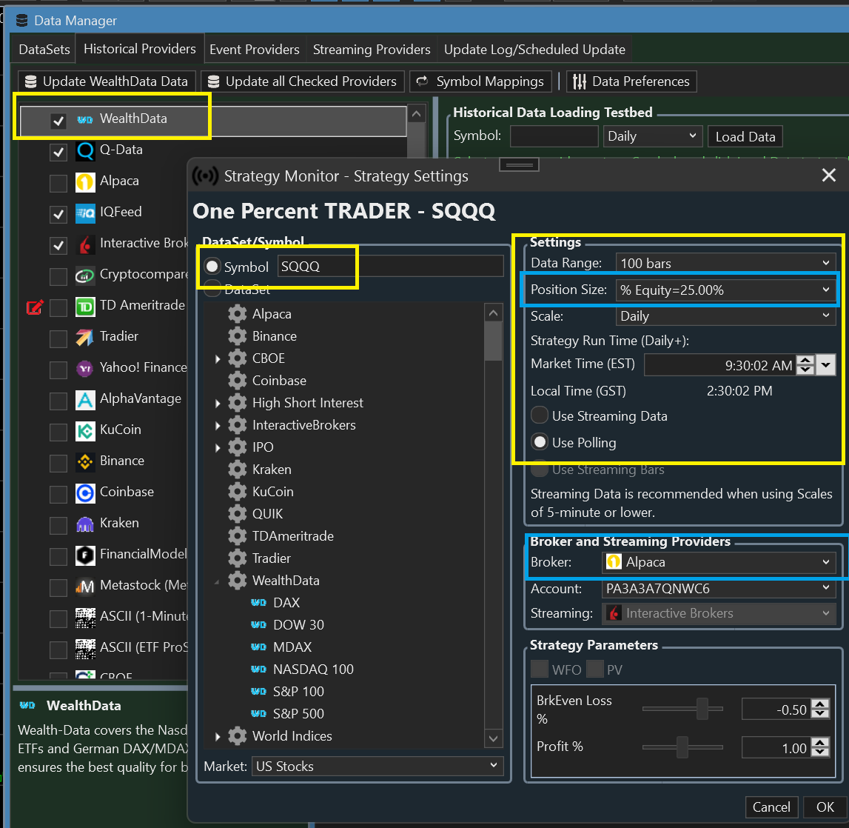The height and width of the screenshot is (828, 849).
Task: Open the Update Log/Scheduled Update tab
Action: [534, 50]
